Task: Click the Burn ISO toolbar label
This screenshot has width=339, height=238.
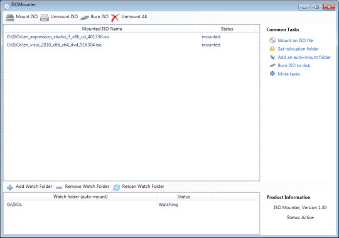Action: pyautogui.click(x=100, y=17)
